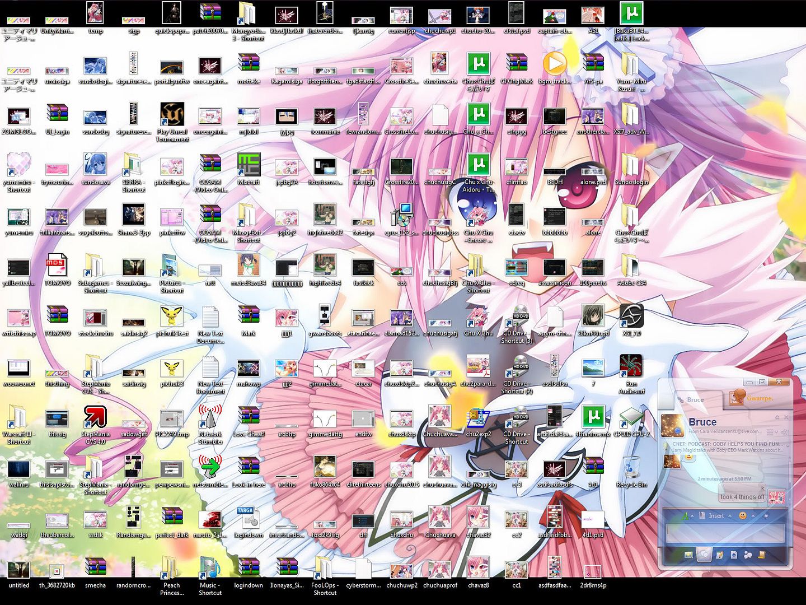Open the Play Unreal Tournament shortcut
This screenshot has width=806, height=605.
[172, 114]
